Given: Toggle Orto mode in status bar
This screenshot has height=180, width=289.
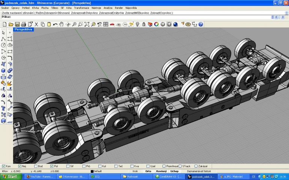Looking at the screenshot, I should pos(148,171).
